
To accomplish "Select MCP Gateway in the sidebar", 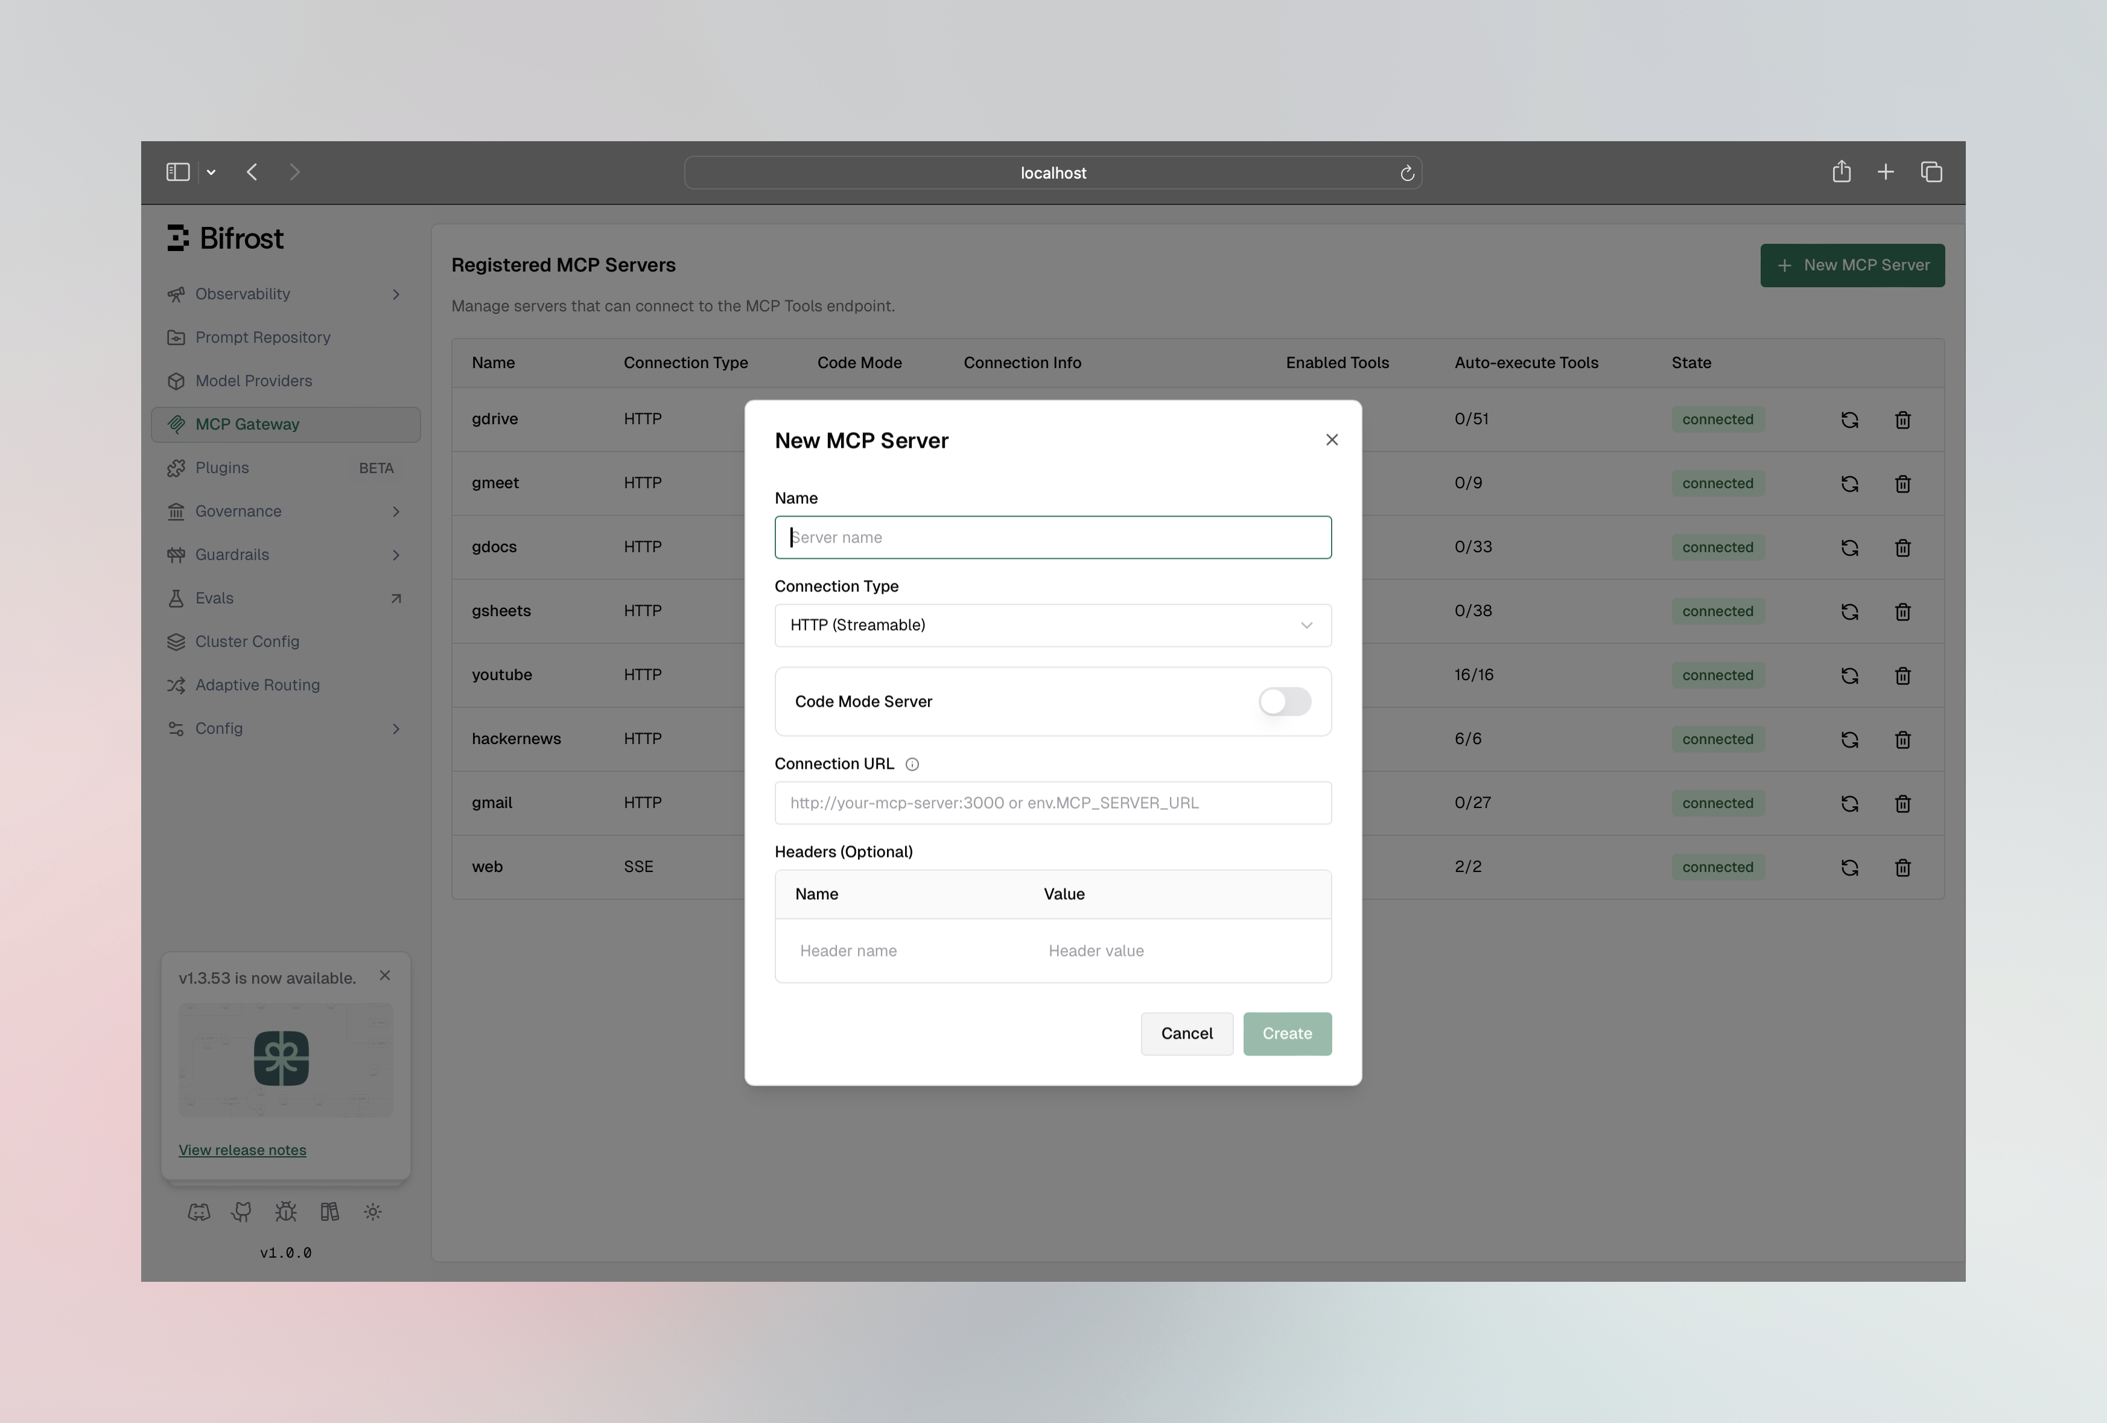I will coord(247,424).
